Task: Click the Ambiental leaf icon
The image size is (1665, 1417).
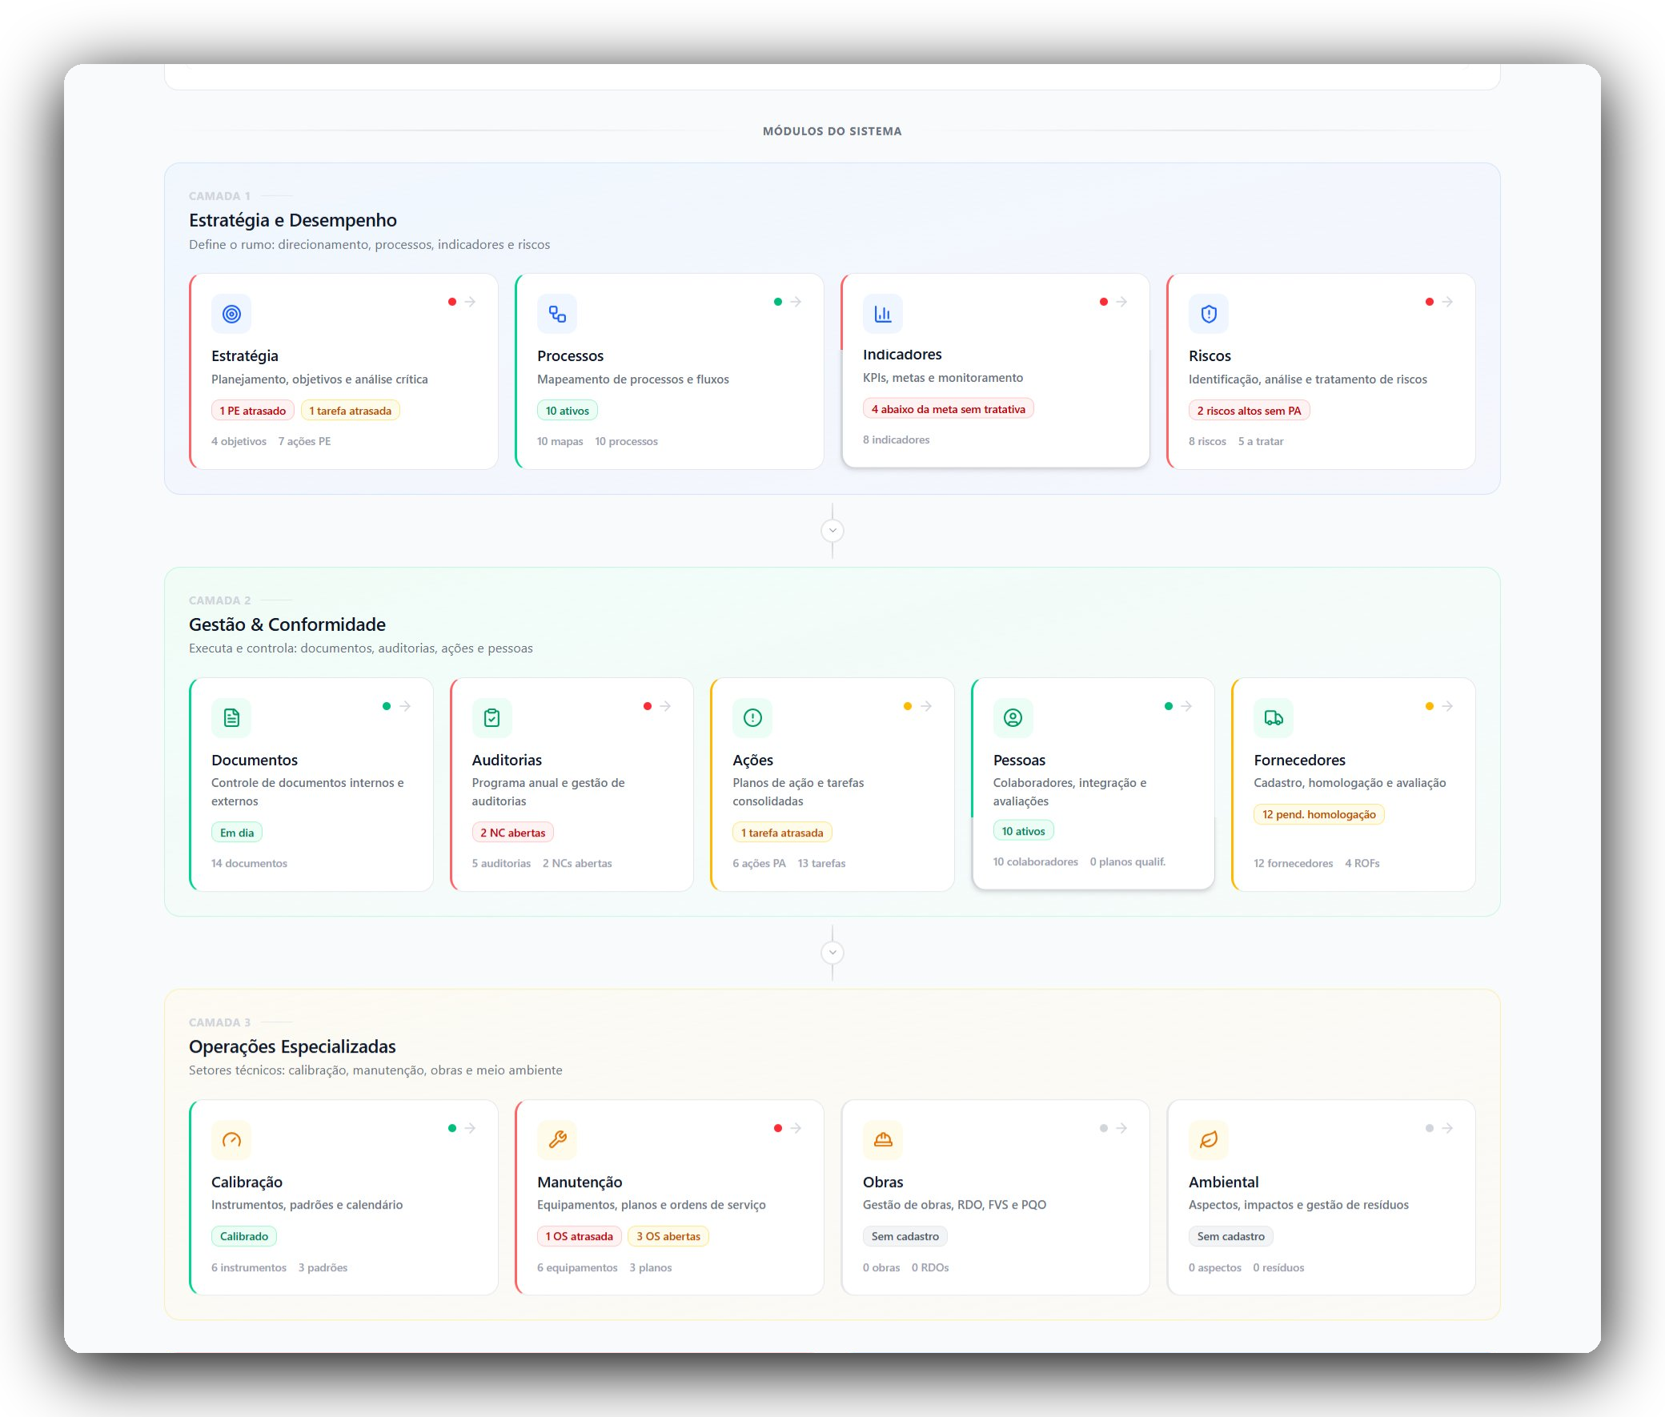Action: pyautogui.click(x=1209, y=1140)
